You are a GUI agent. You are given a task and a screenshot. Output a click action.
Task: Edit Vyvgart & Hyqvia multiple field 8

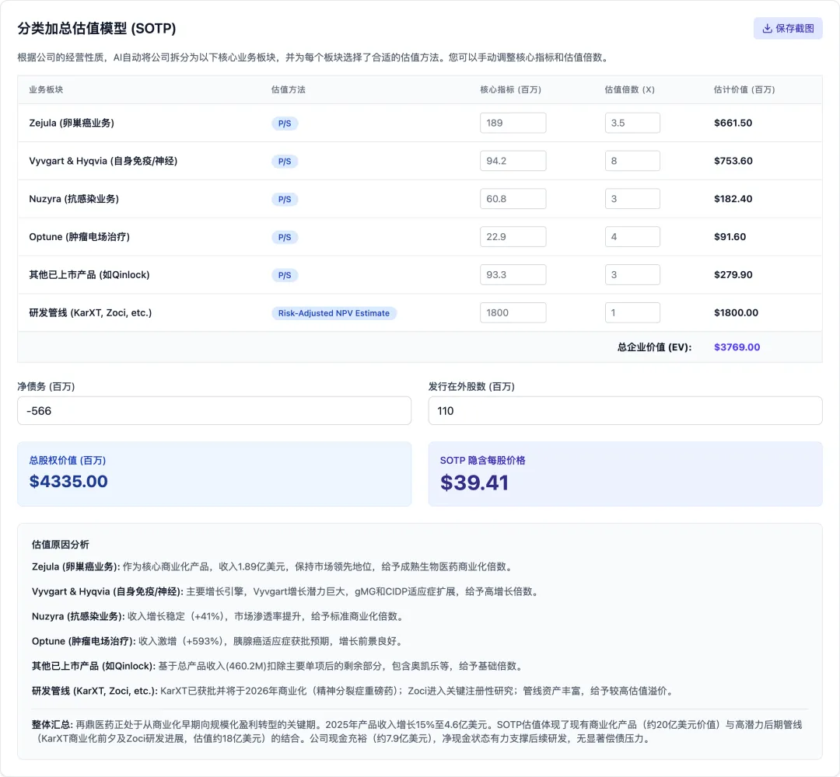(632, 161)
